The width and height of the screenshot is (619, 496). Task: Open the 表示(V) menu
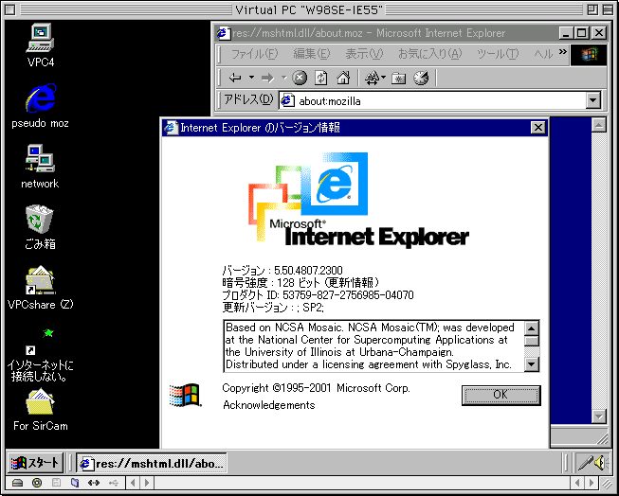[x=364, y=54]
